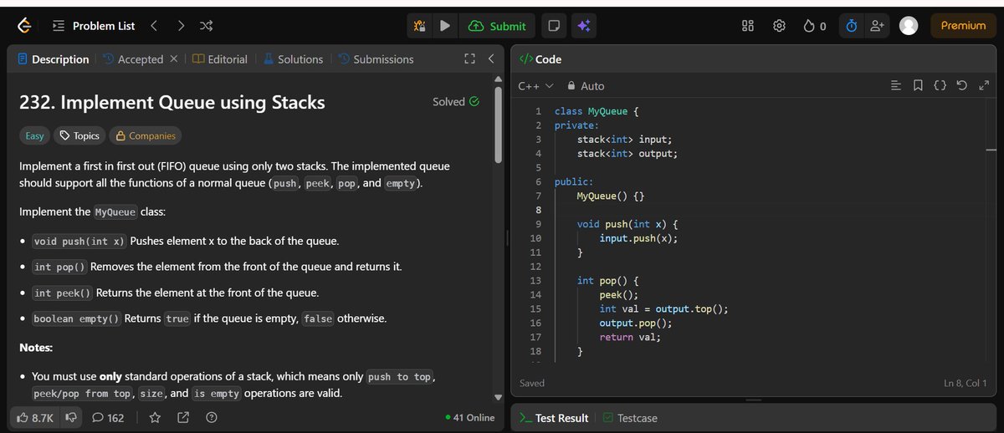Viewport: 1004px width, 433px height.
Task: Click line number 8 in editor
Action: 538,210
